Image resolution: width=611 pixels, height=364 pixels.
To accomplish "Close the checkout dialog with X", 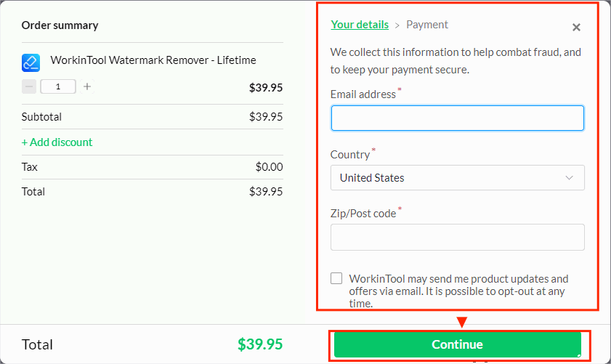I will 576,28.
